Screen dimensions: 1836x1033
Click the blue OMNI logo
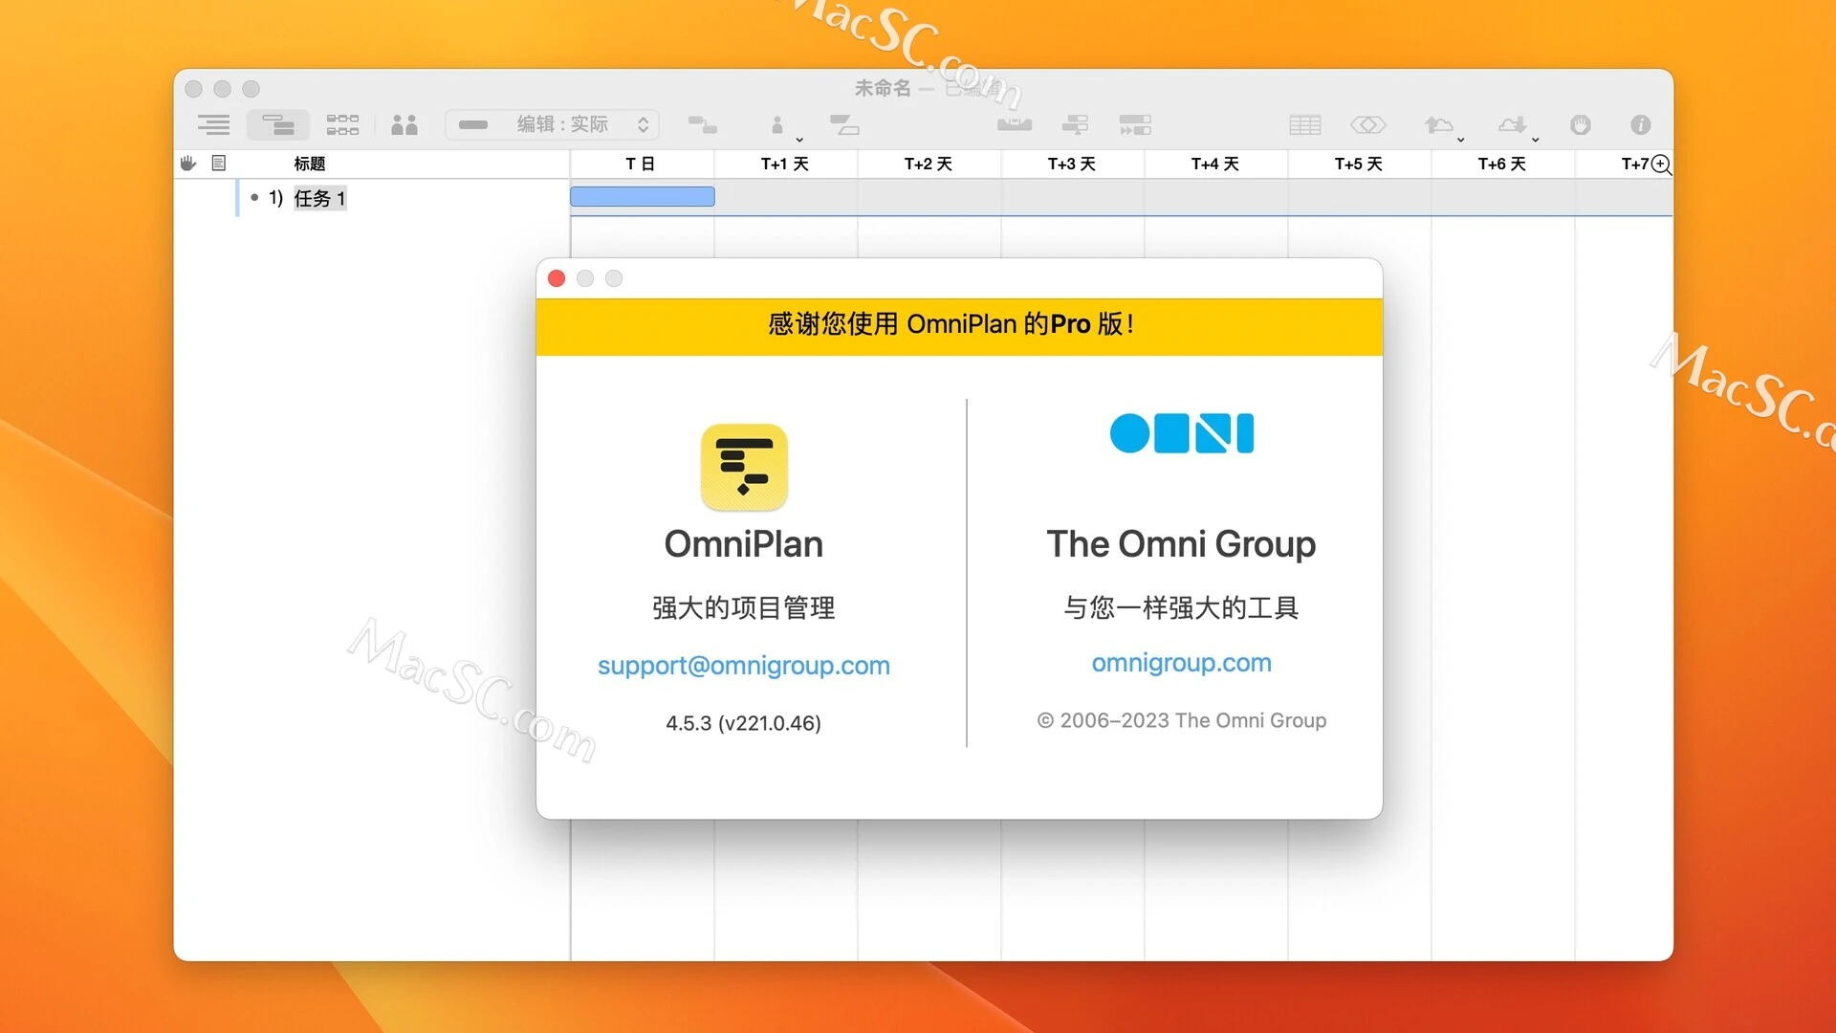click(1182, 433)
